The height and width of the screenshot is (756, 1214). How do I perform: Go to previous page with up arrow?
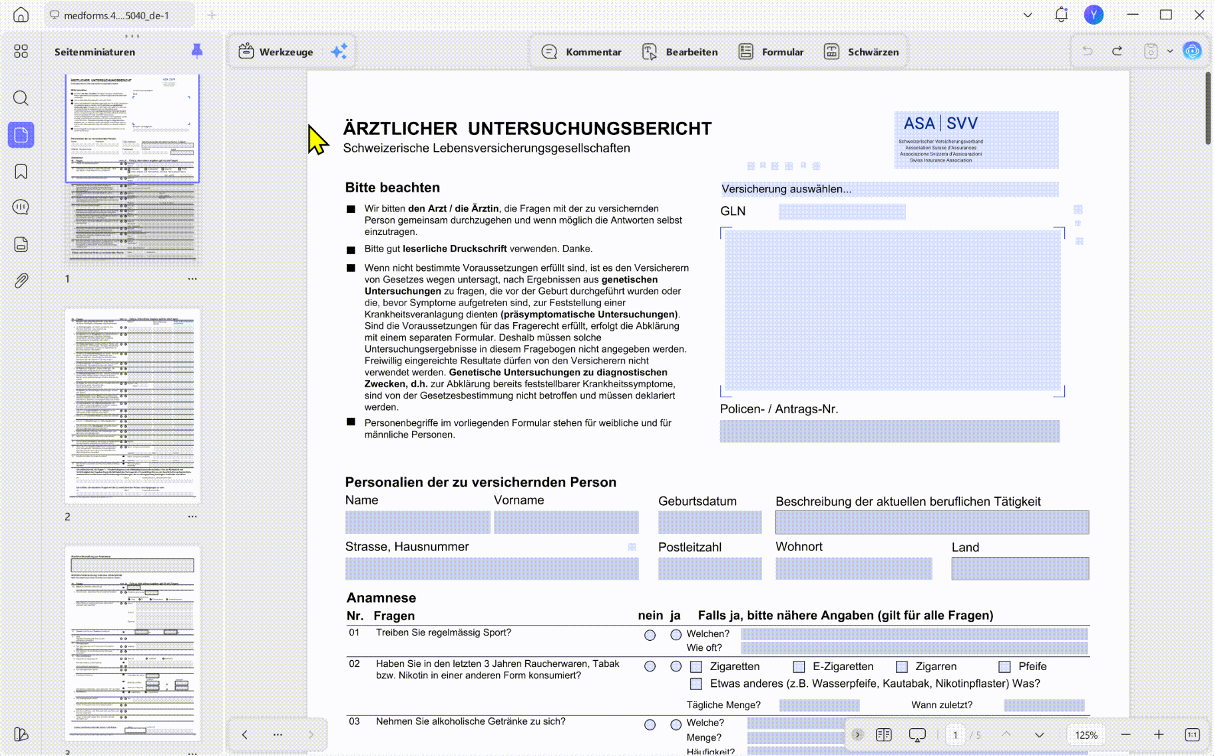click(x=1006, y=735)
